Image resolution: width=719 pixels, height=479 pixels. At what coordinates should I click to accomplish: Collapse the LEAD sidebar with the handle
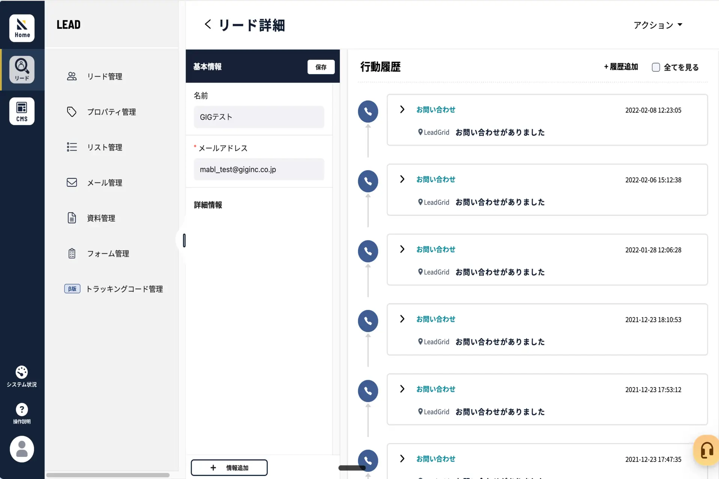pos(184,240)
